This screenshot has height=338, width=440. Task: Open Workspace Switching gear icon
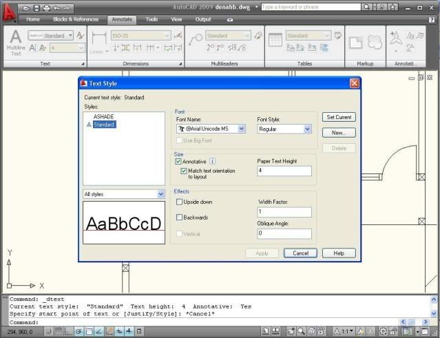(x=383, y=332)
